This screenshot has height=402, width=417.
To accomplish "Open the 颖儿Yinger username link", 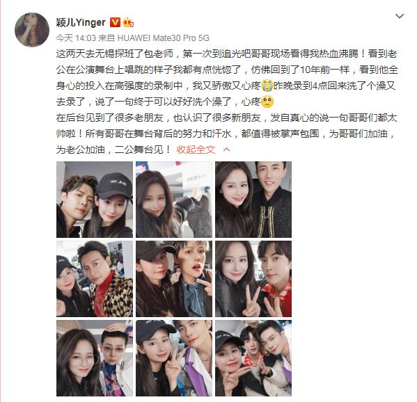I will point(81,22).
